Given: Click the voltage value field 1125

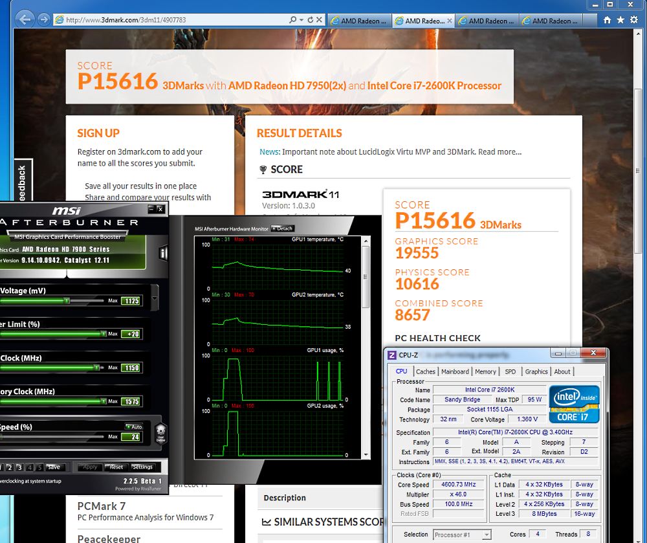Looking at the screenshot, I should [x=131, y=301].
